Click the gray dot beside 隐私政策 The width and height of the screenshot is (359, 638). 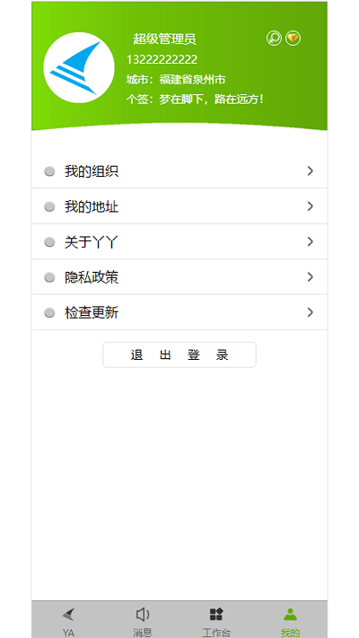(49, 278)
